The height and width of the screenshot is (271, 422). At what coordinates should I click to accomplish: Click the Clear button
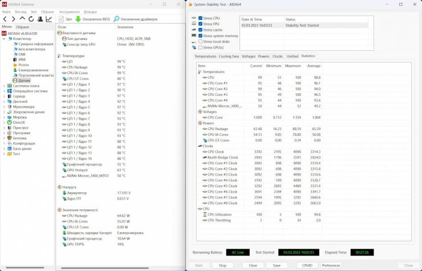[x=253, y=265]
